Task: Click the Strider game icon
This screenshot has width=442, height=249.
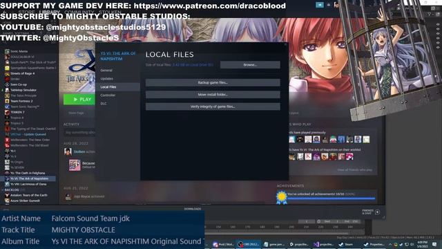Action: pyautogui.click(x=7, y=79)
